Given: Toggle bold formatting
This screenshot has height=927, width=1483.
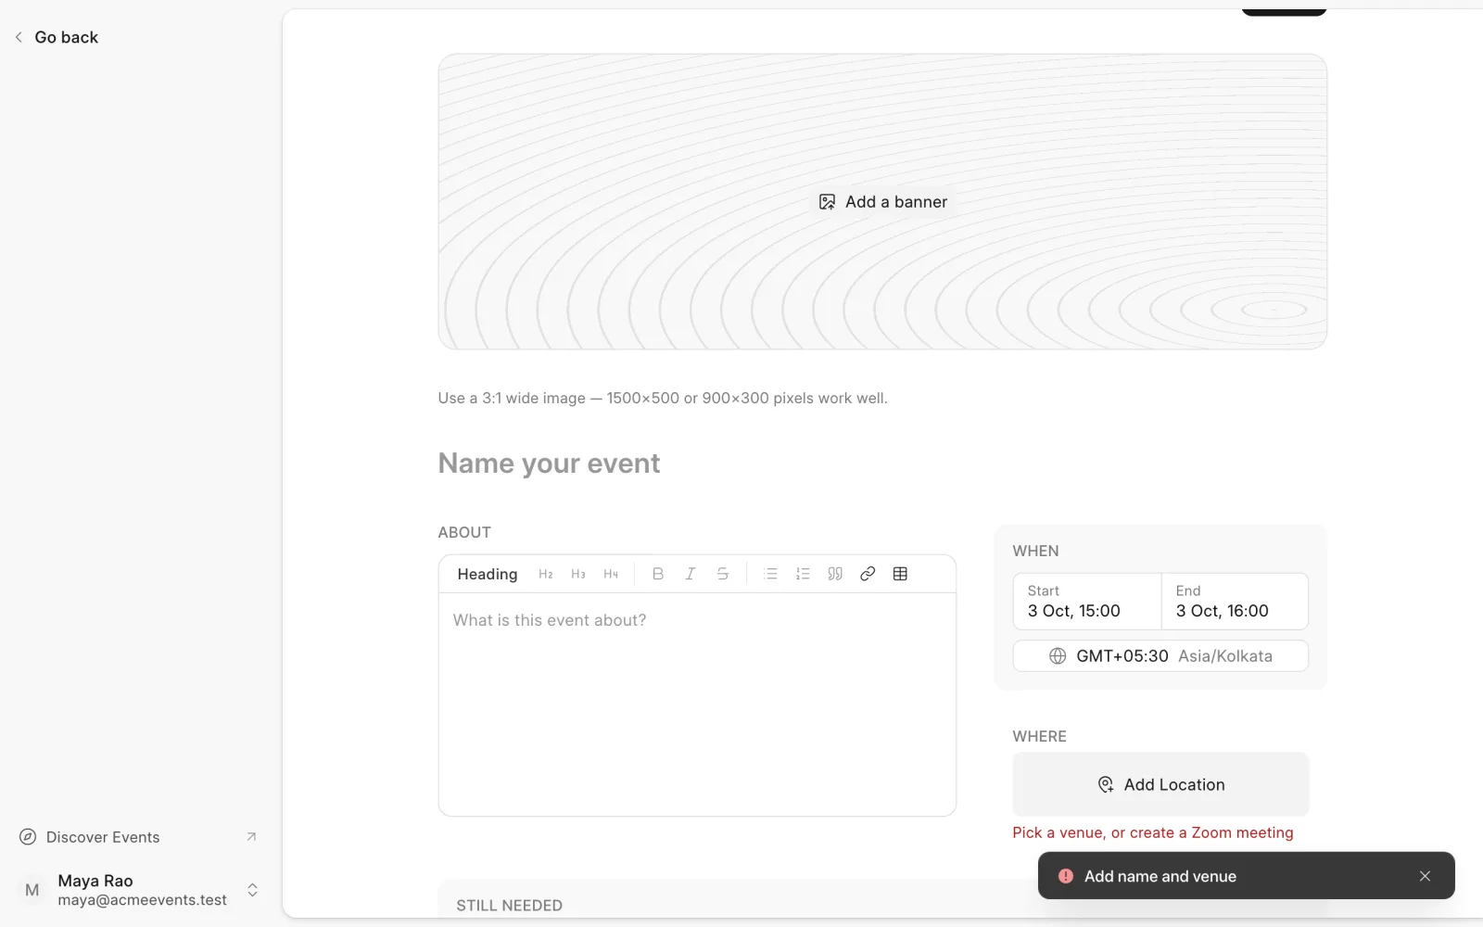Looking at the screenshot, I should tap(658, 574).
